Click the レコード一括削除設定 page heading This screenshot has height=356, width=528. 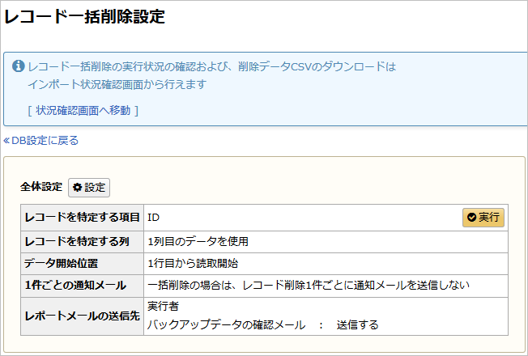coord(84,16)
